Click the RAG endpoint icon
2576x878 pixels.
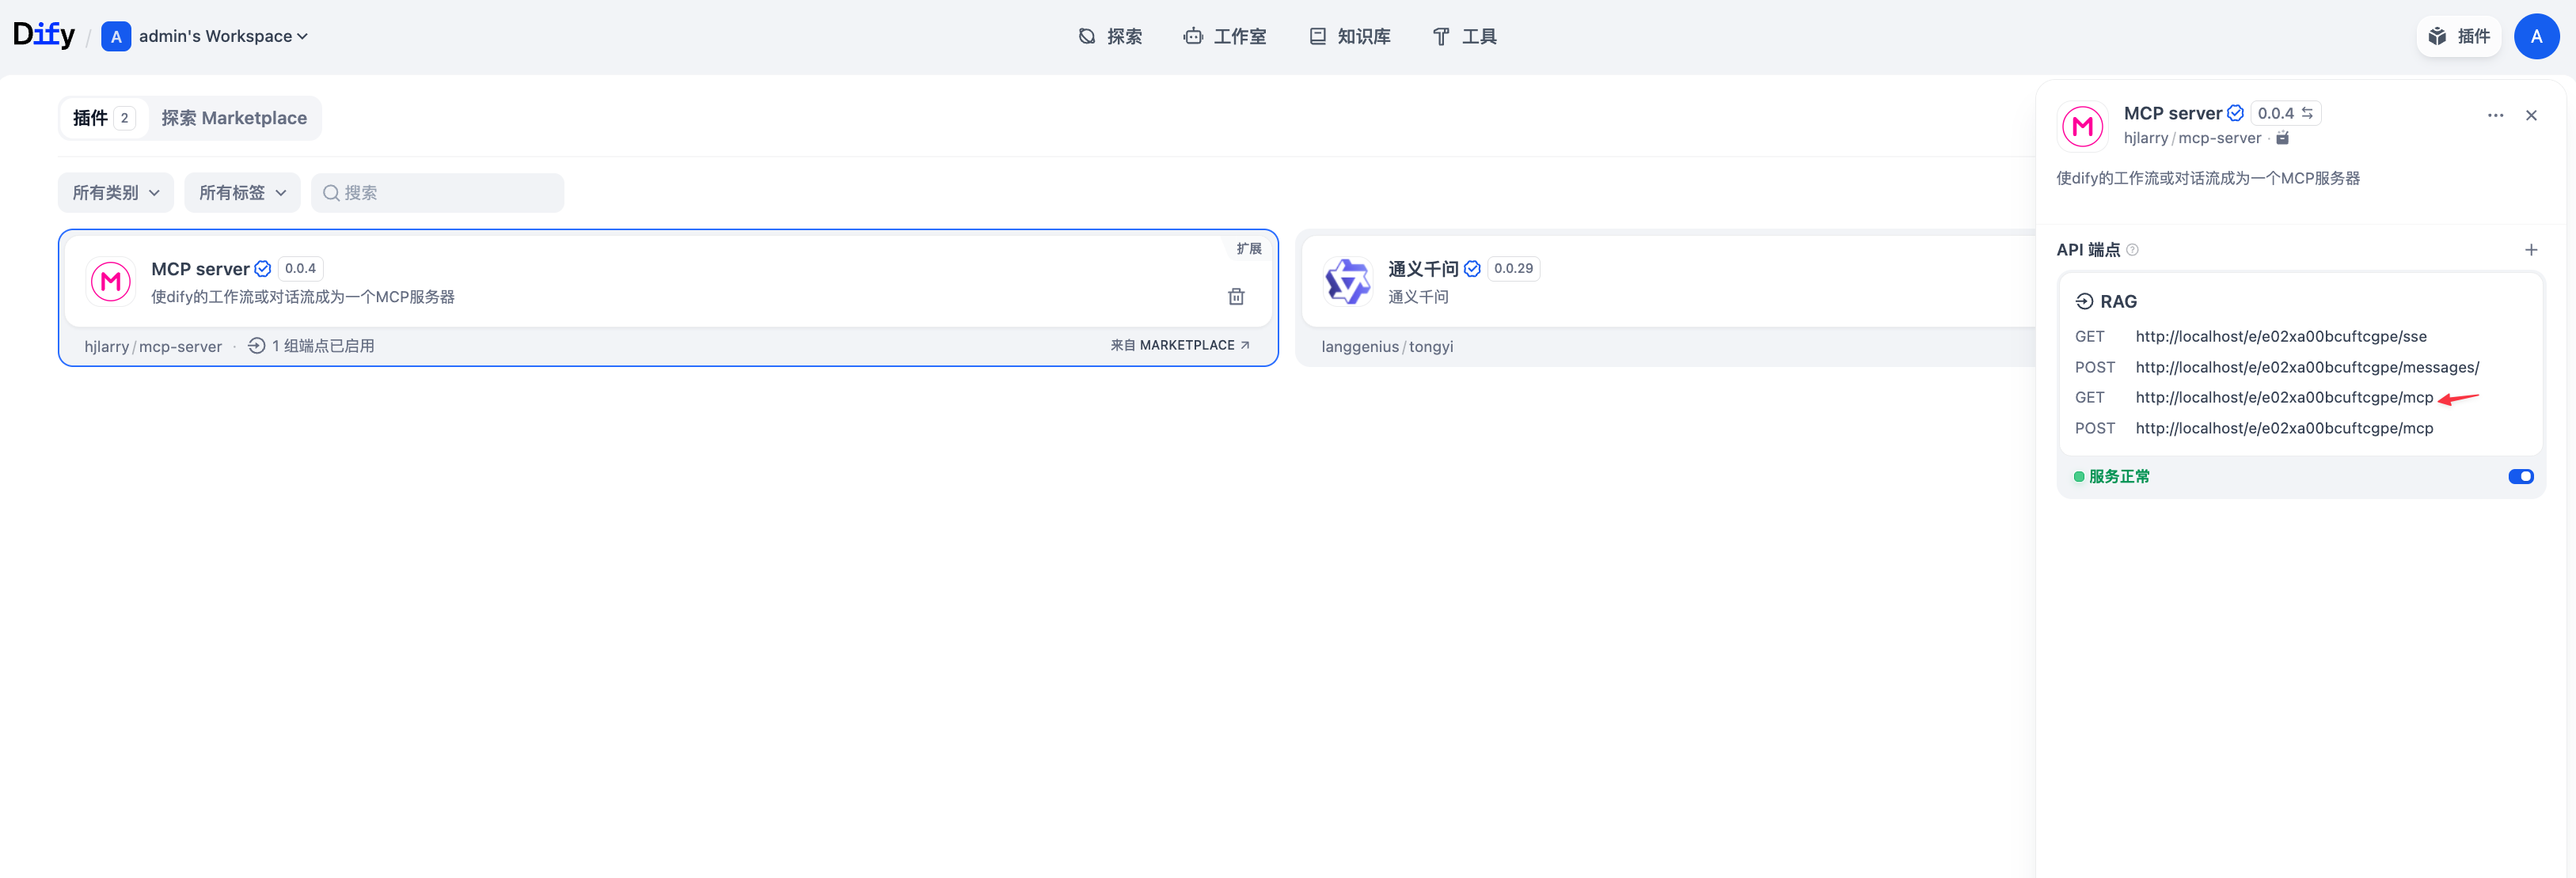2084,301
